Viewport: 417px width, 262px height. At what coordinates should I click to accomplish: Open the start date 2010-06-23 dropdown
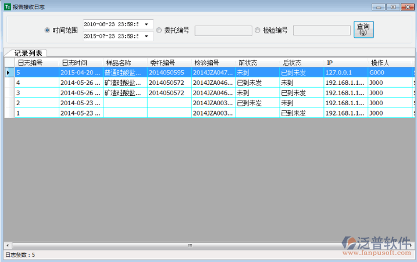click(x=145, y=24)
